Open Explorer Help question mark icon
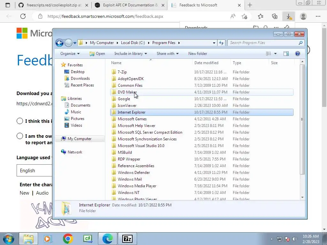 click(298, 54)
